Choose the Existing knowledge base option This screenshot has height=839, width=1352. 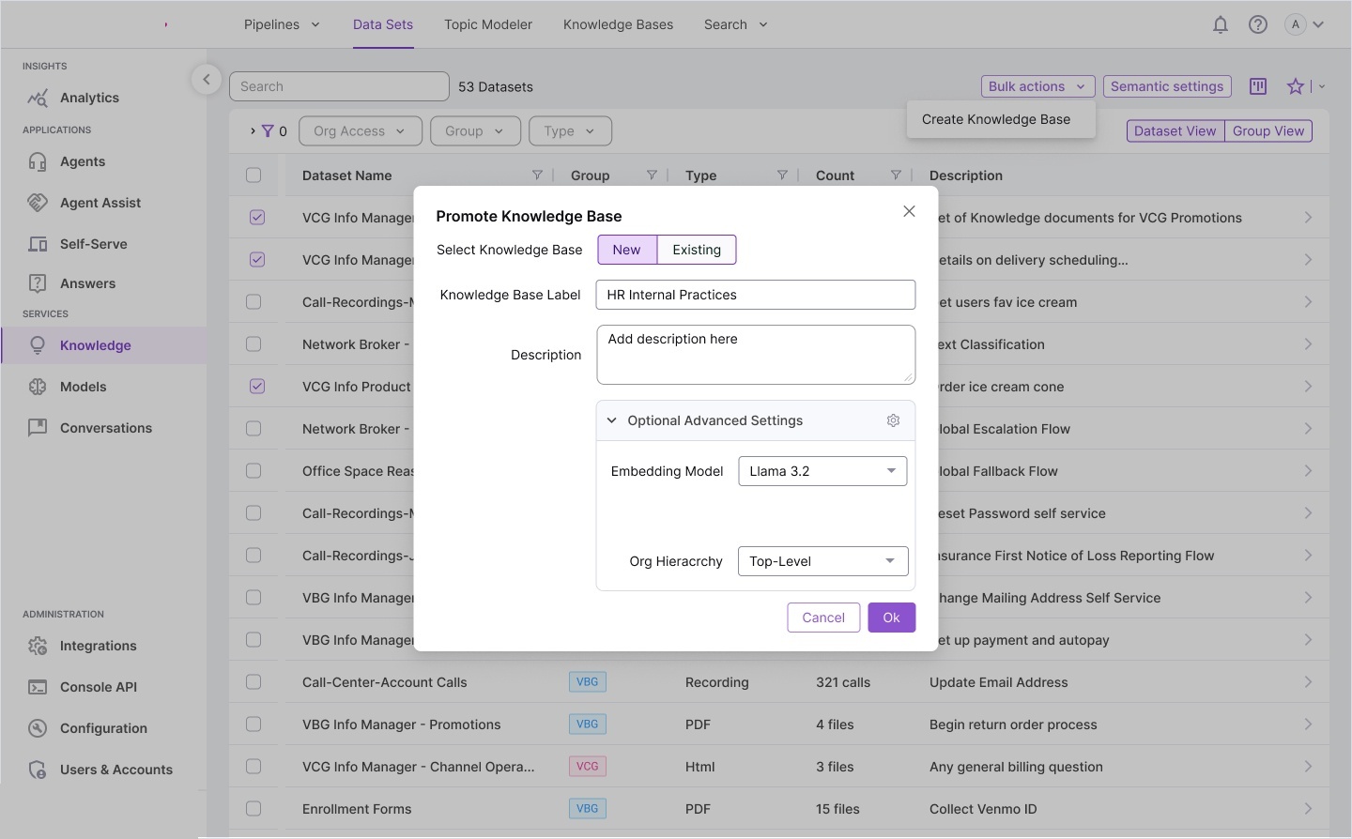click(x=696, y=250)
